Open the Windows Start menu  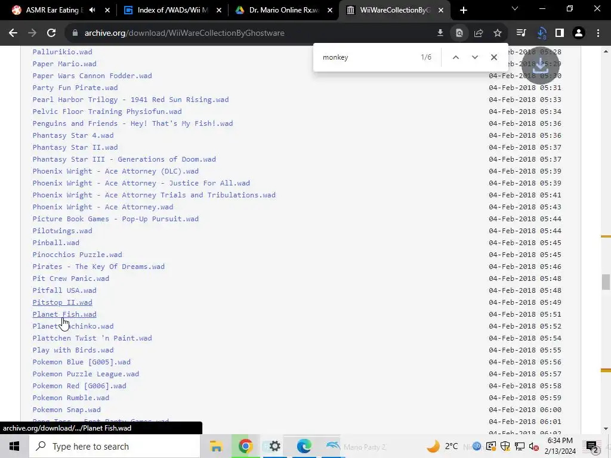coord(14,446)
